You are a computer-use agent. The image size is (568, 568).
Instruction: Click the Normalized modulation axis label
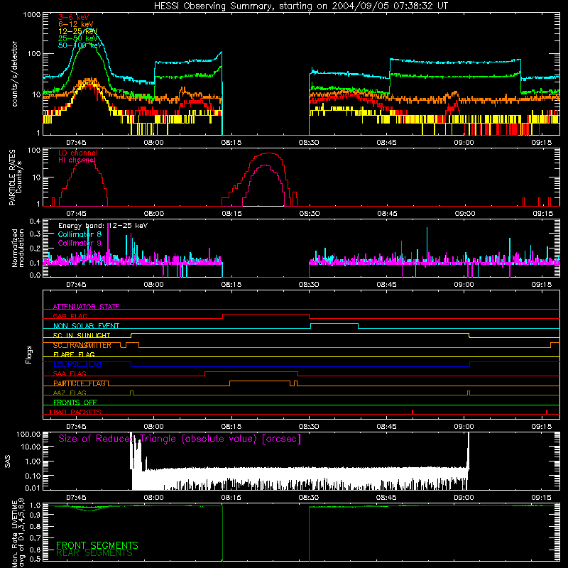coord(18,248)
